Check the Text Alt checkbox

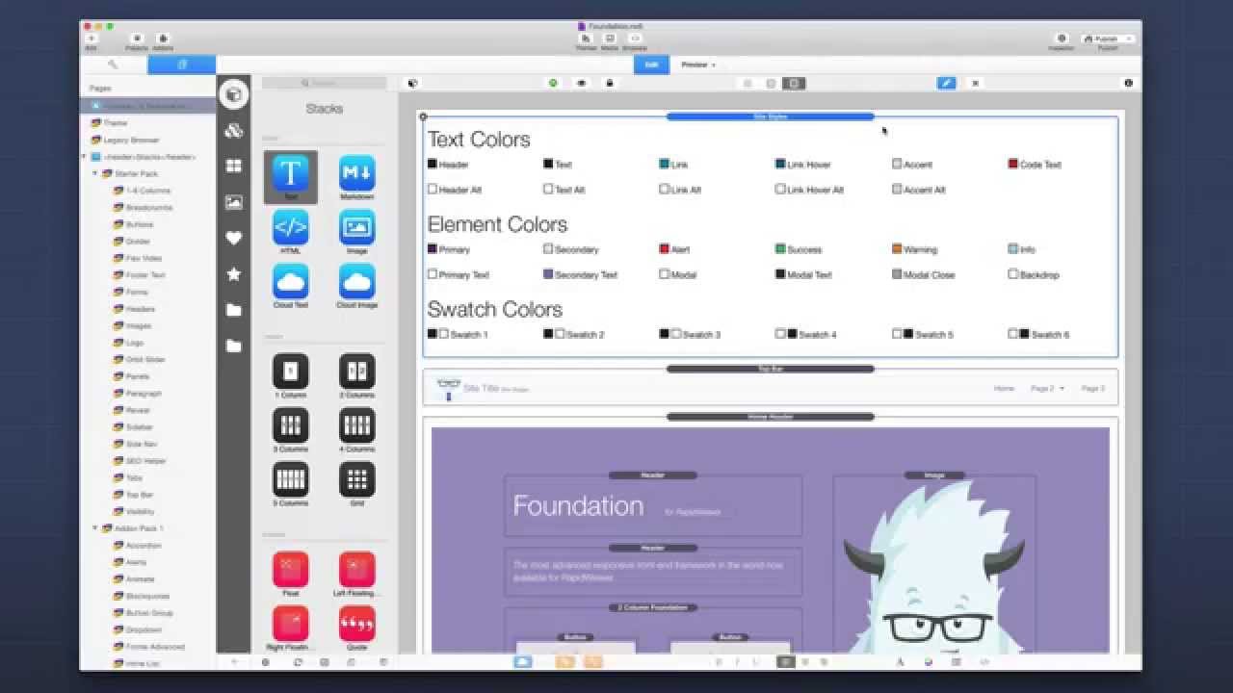click(548, 189)
